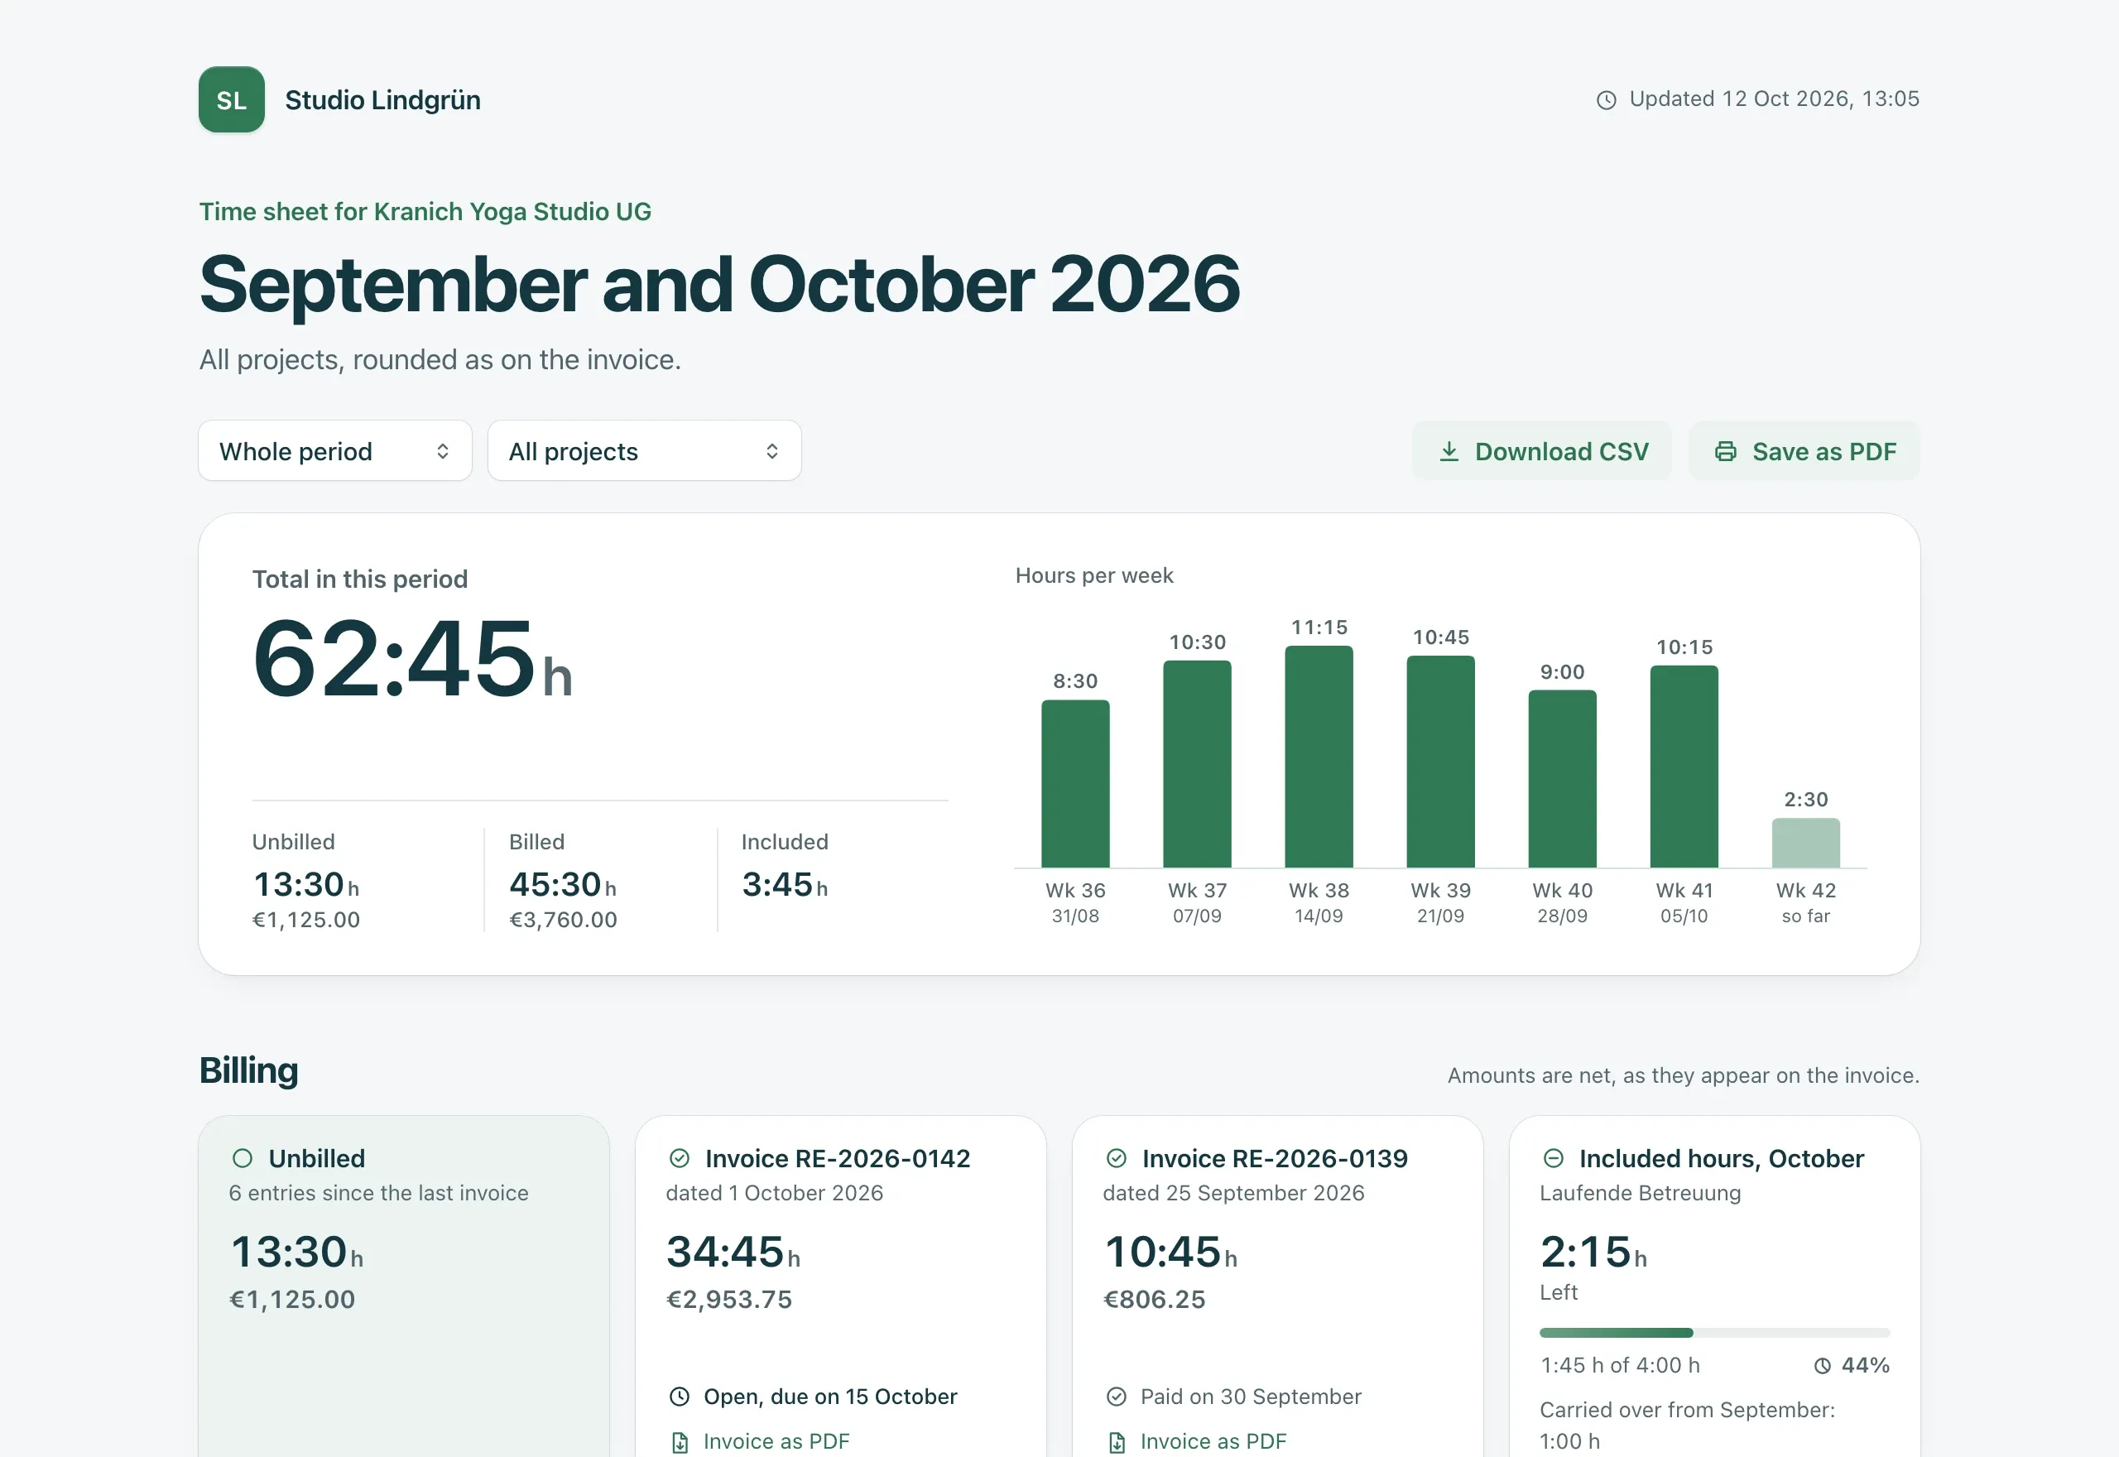Click the Billed 45:30 h summary value
The width and height of the screenshot is (2119, 1457).
pos(563,885)
